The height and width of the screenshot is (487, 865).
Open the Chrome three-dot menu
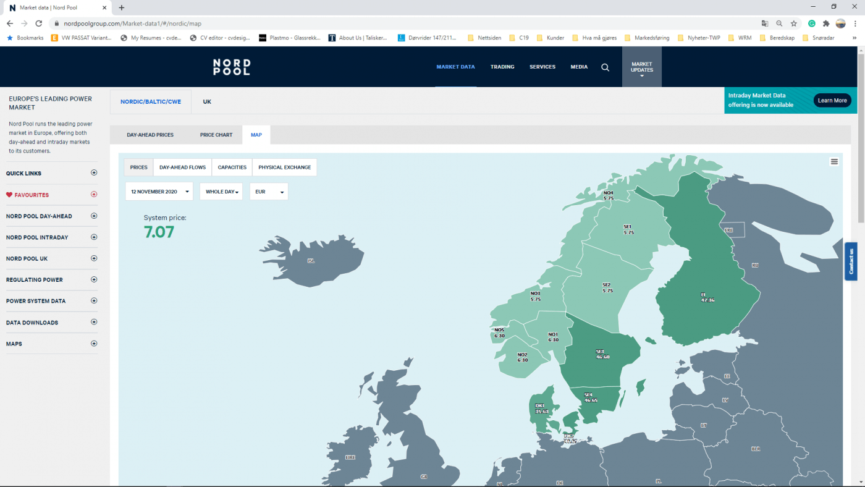pyautogui.click(x=855, y=23)
